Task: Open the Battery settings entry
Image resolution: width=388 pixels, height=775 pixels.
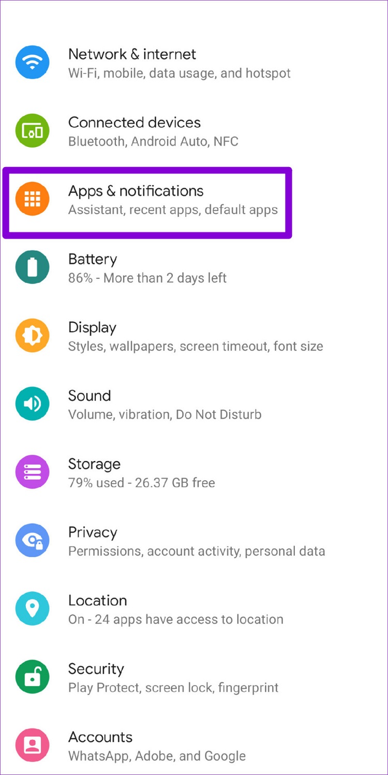Action: click(93, 259)
